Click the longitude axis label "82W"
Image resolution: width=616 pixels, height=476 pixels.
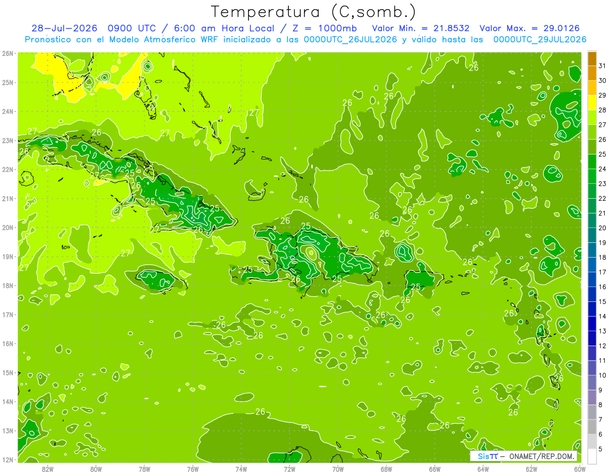pyautogui.click(x=48, y=468)
